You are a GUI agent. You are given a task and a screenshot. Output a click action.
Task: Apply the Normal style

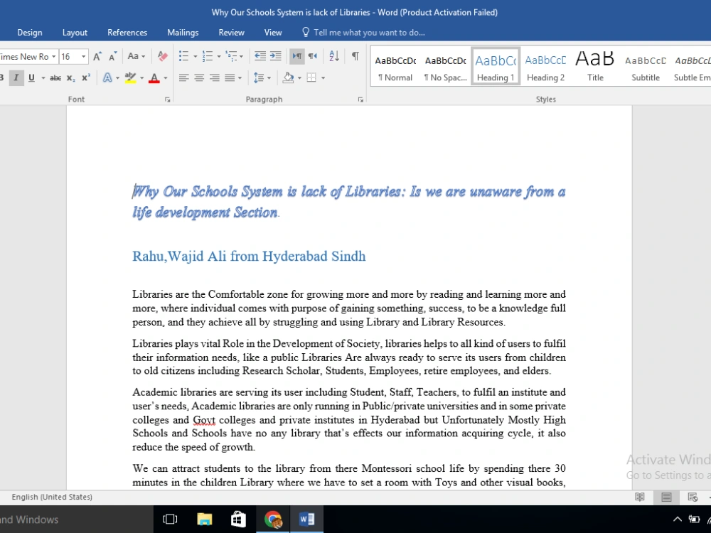(395, 67)
